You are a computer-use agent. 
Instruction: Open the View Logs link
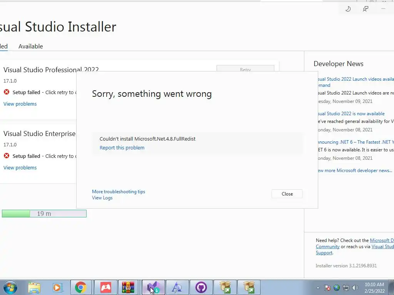(102, 198)
